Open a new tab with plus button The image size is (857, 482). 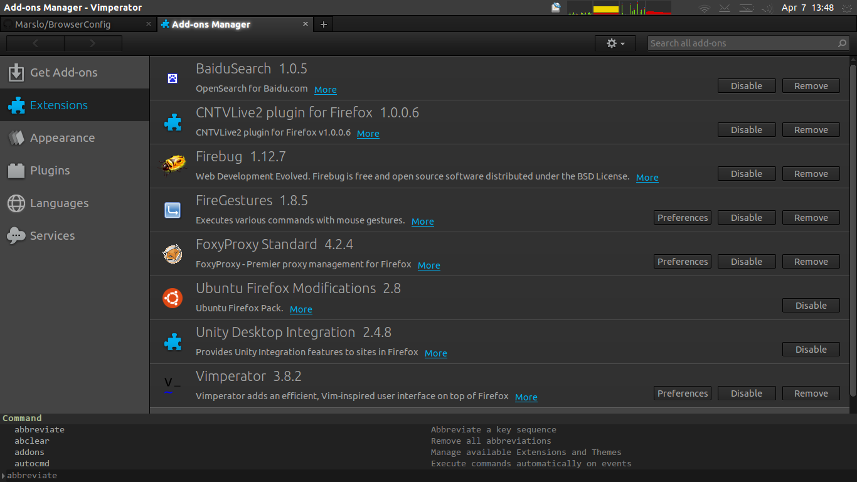point(324,24)
